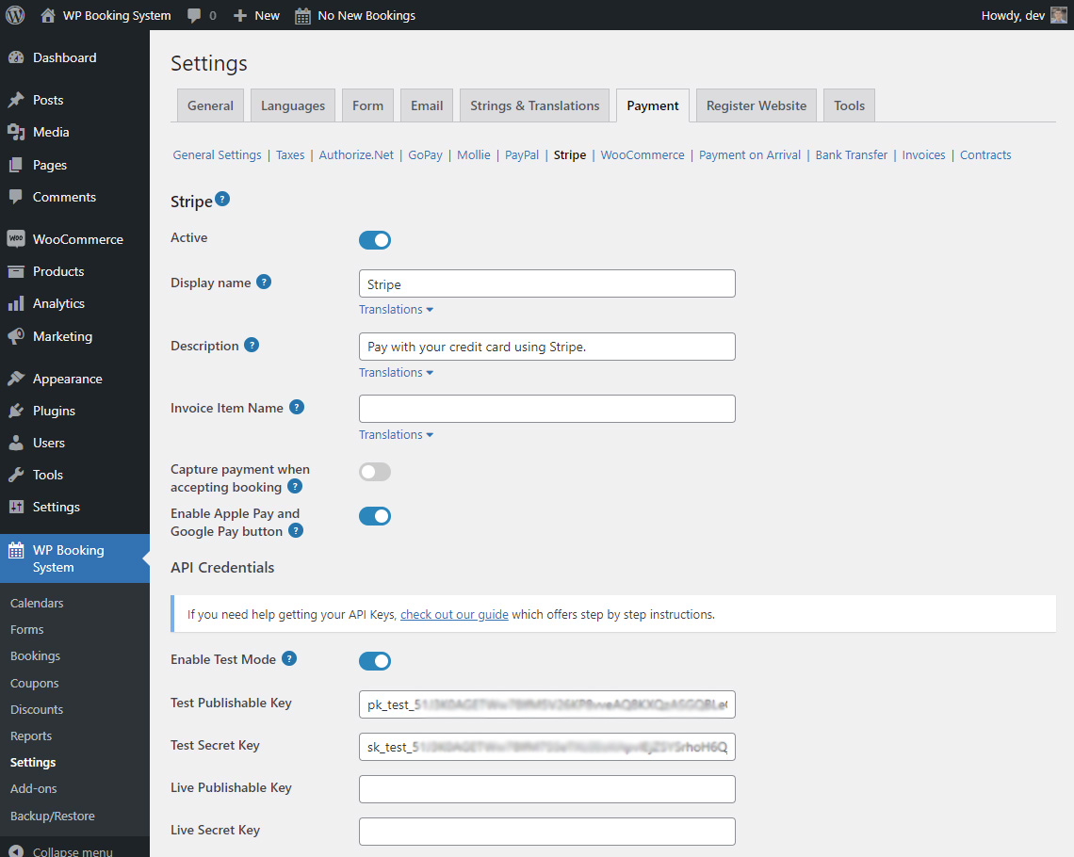Click the Appearance paintbrush icon
1074x857 pixels.
coord(16,379)
